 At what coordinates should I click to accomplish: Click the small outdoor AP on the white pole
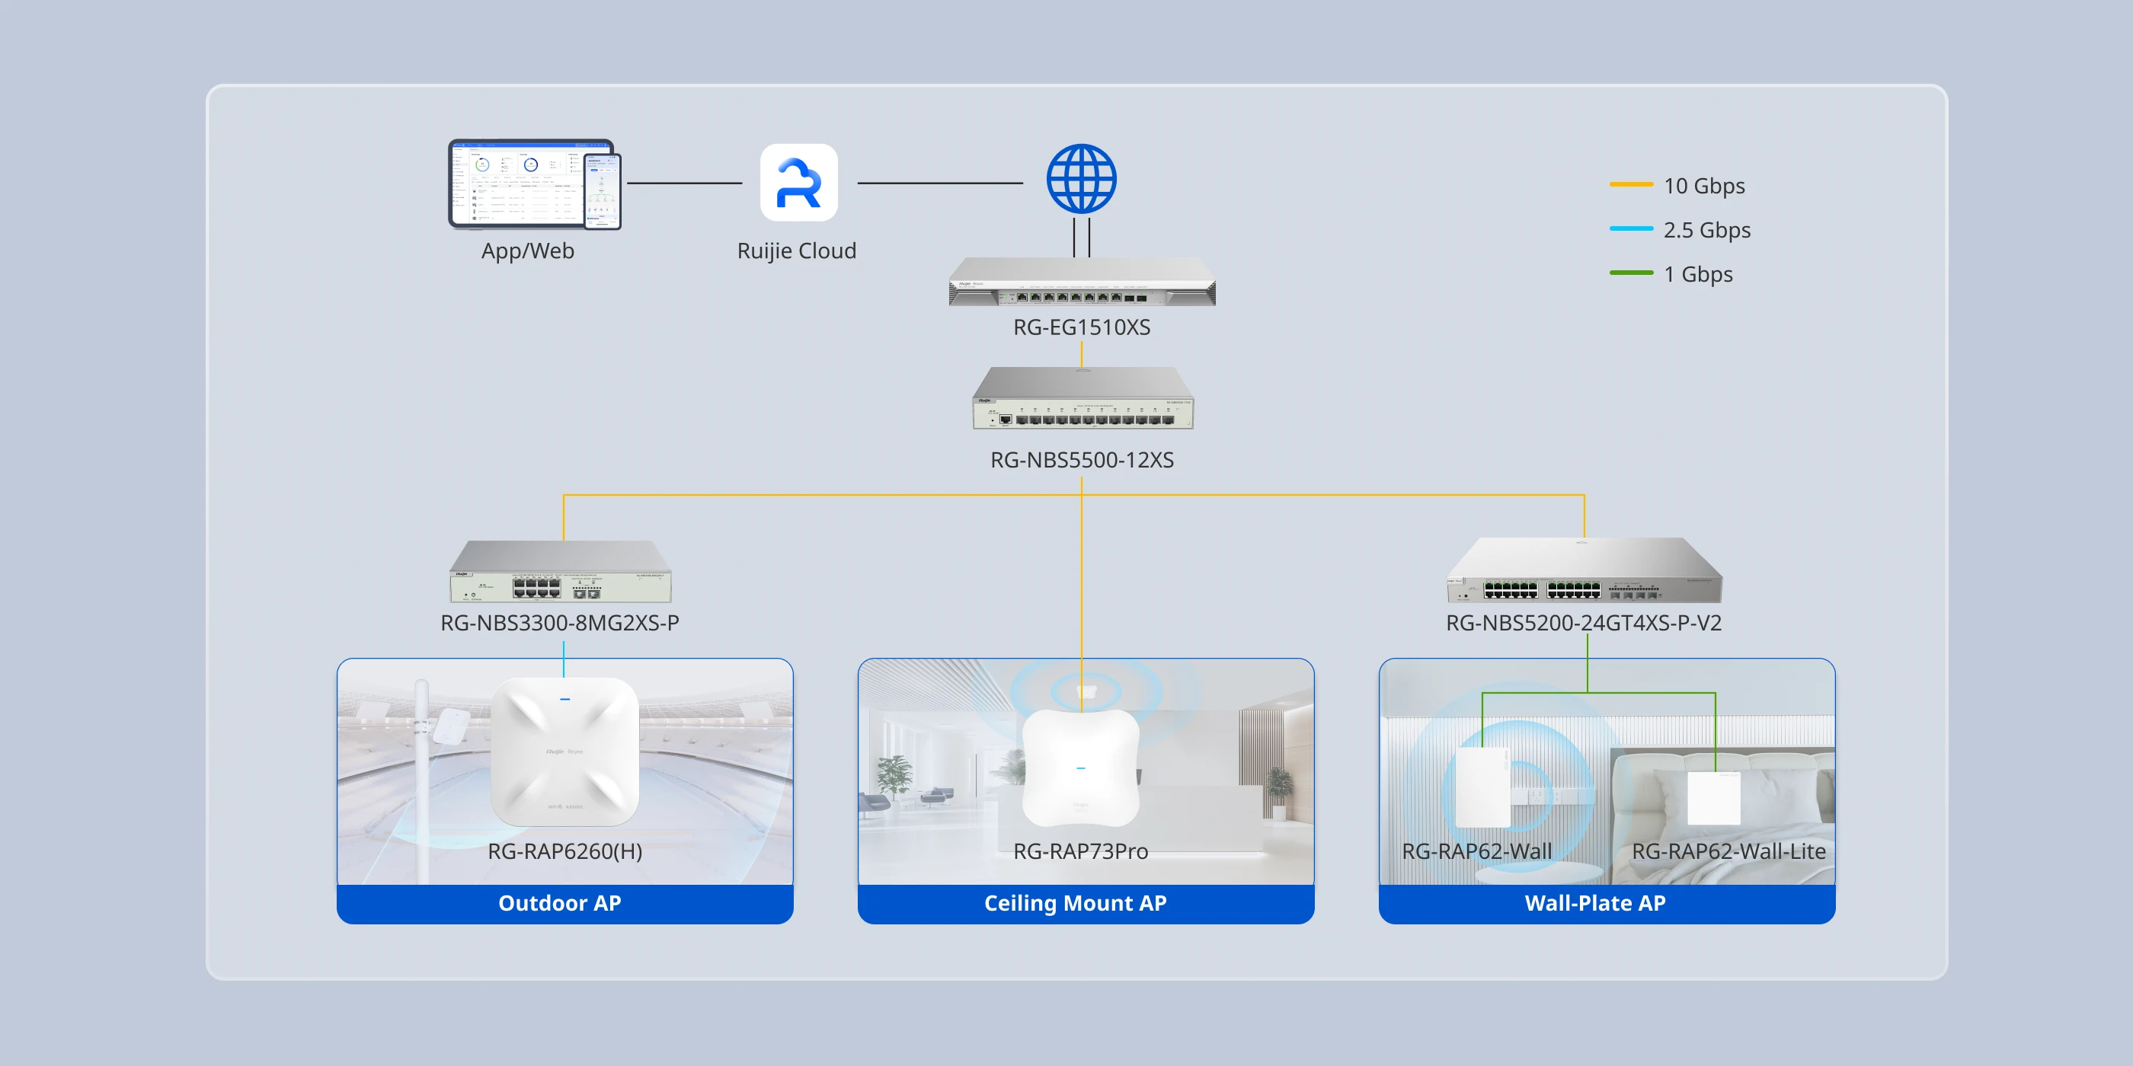click(451, 726)
